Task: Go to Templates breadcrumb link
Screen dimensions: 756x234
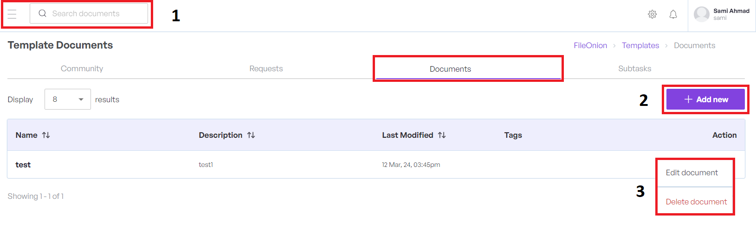Action: pyautogui.click(x=640, y=45)
